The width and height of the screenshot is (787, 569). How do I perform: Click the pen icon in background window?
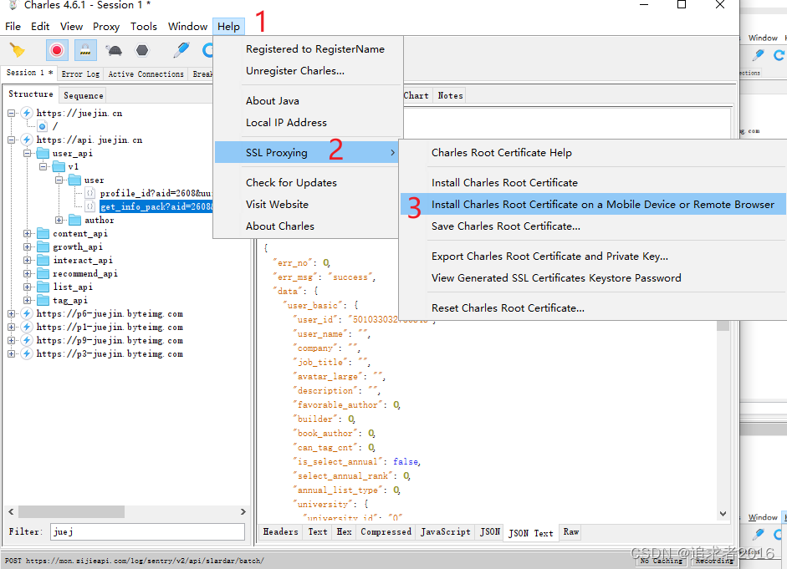tap(759, 54)
